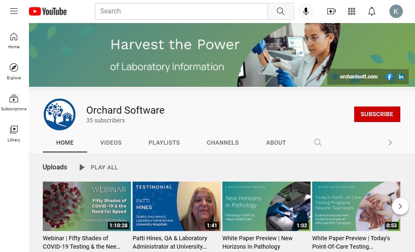Open the hamburger guide menu
Screen dimensions: 415x252
(14, 11)
